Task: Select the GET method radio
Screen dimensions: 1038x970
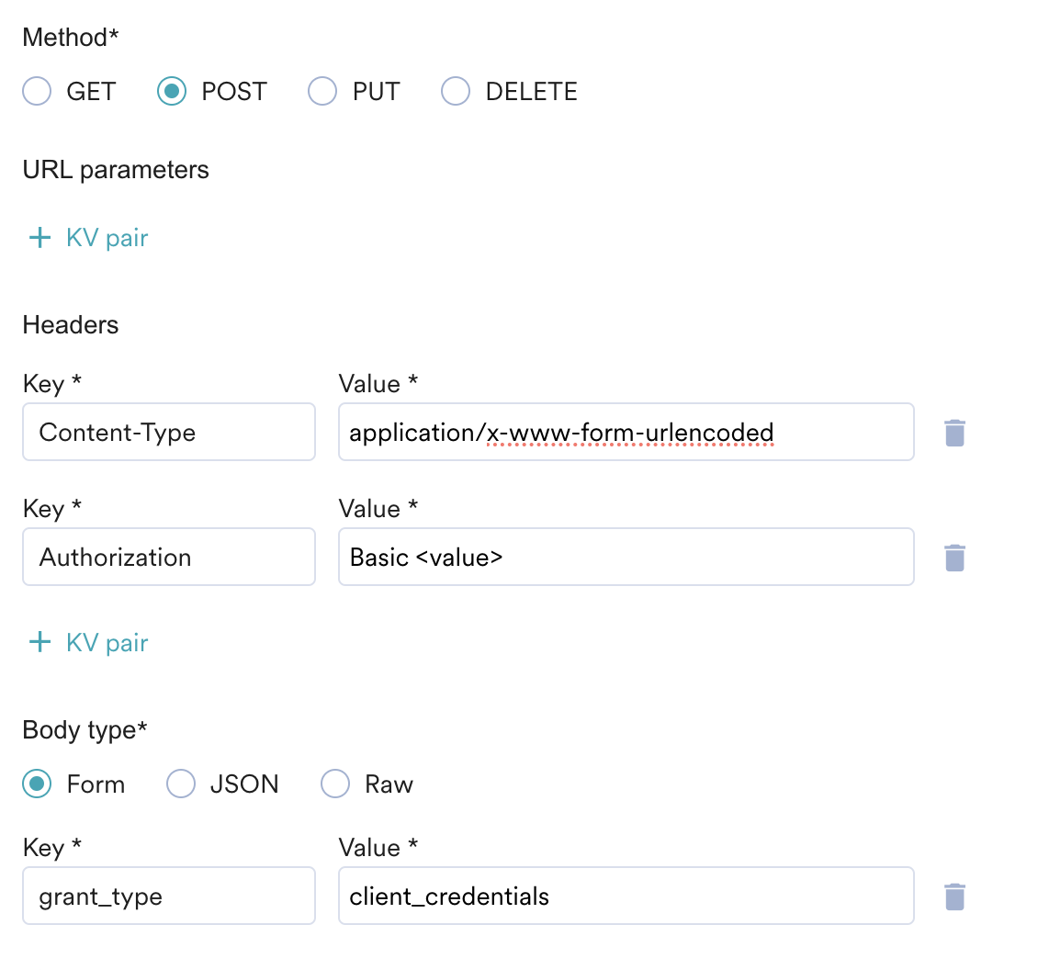Action: [x=37, y=91]
